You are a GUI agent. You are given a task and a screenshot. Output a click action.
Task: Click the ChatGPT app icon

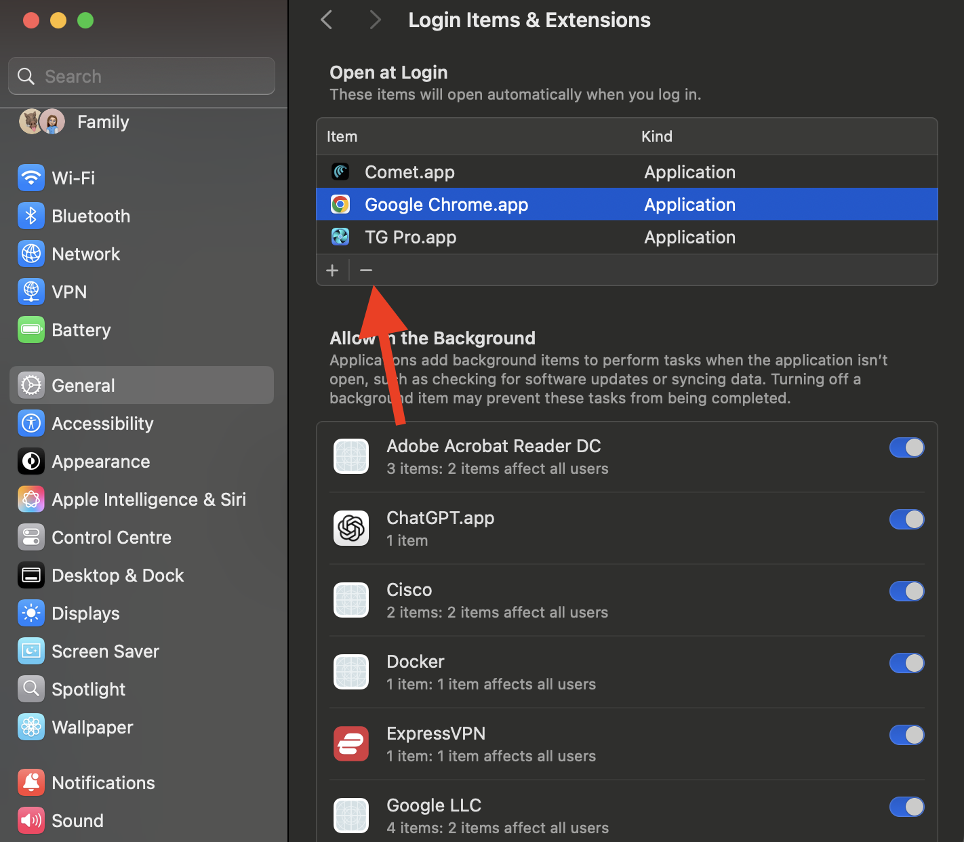(351, 528)
